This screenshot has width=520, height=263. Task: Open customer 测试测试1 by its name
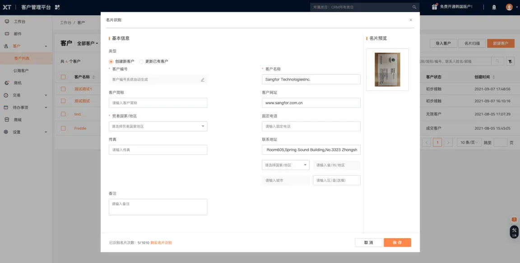[83, 89]
